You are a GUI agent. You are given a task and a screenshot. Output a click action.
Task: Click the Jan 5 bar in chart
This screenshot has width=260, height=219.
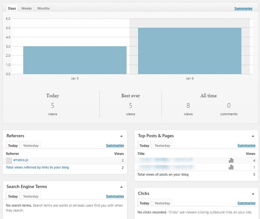(75, 60)
